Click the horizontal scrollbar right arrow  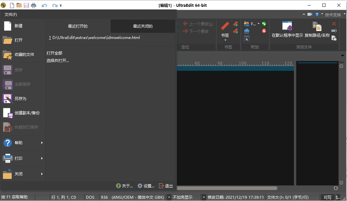336,188
